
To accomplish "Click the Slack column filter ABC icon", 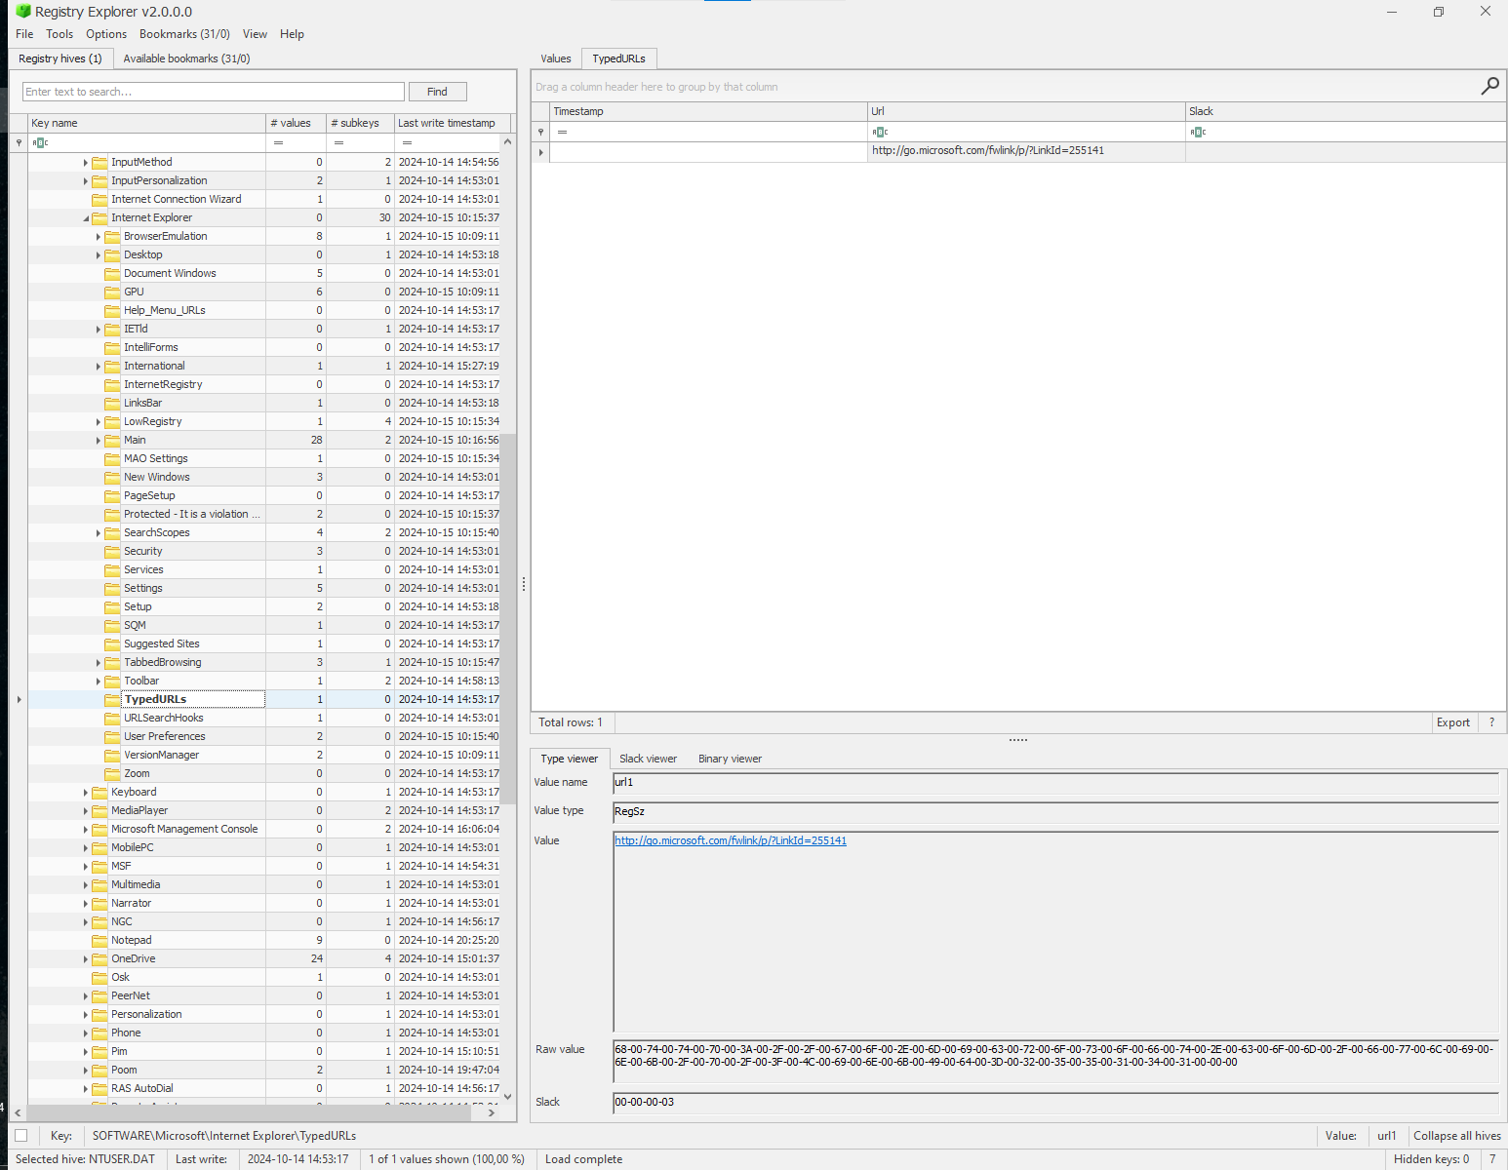I will click(1198, 132).
